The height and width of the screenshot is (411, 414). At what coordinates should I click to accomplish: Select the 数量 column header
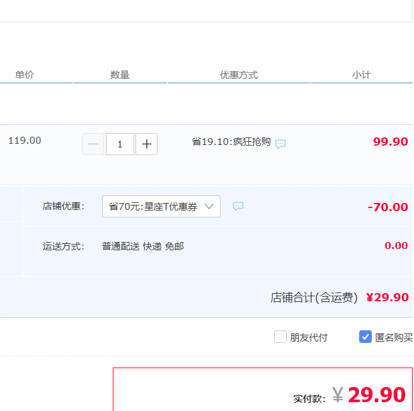pos(120,75)
